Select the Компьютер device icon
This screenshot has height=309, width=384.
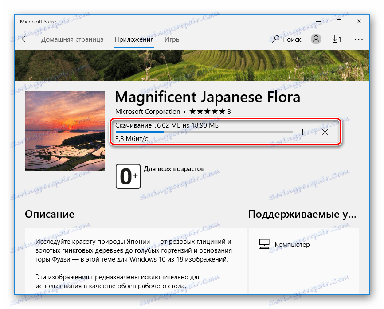[263, 244]
